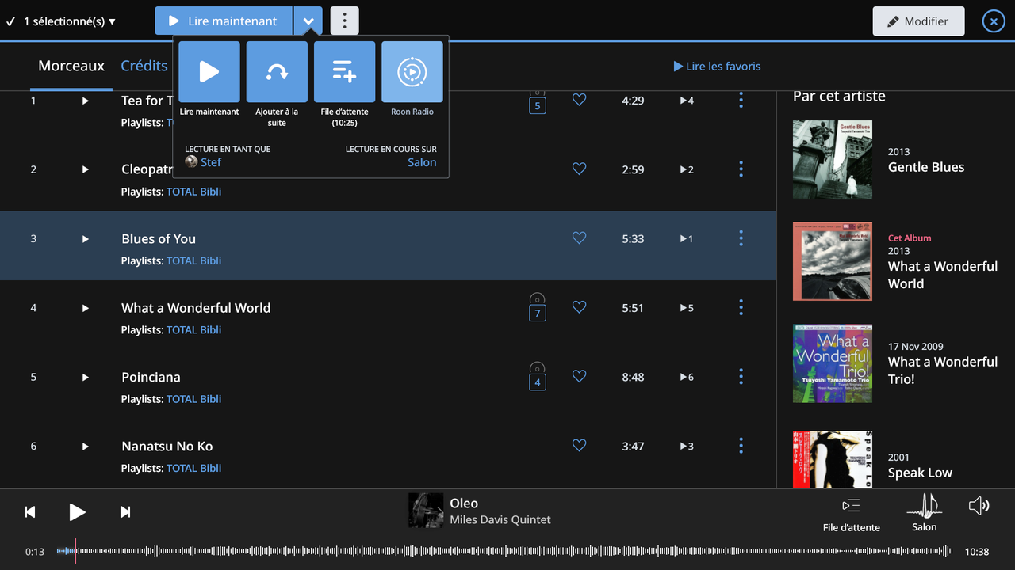
Task: Open TOTAL Bibli playlist under Nanatsu No Ko
Action: tap(193, 468)
